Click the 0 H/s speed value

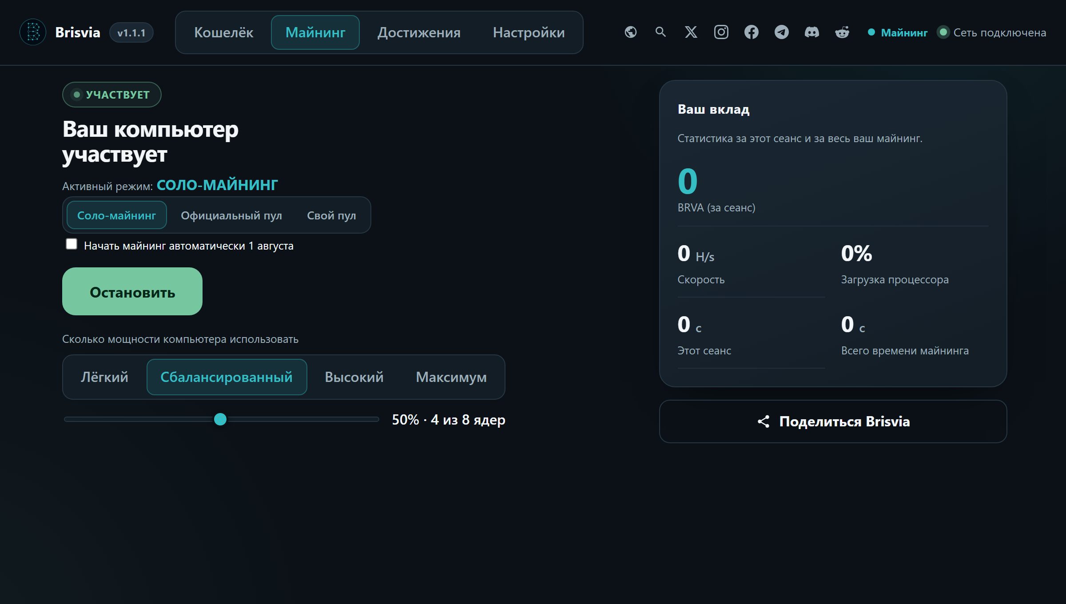click(x=696, y=254)
